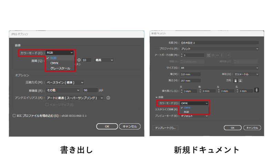Toggle the disabled image map checkbox
This screenshot has width=273, height=167.
[47, 104]
